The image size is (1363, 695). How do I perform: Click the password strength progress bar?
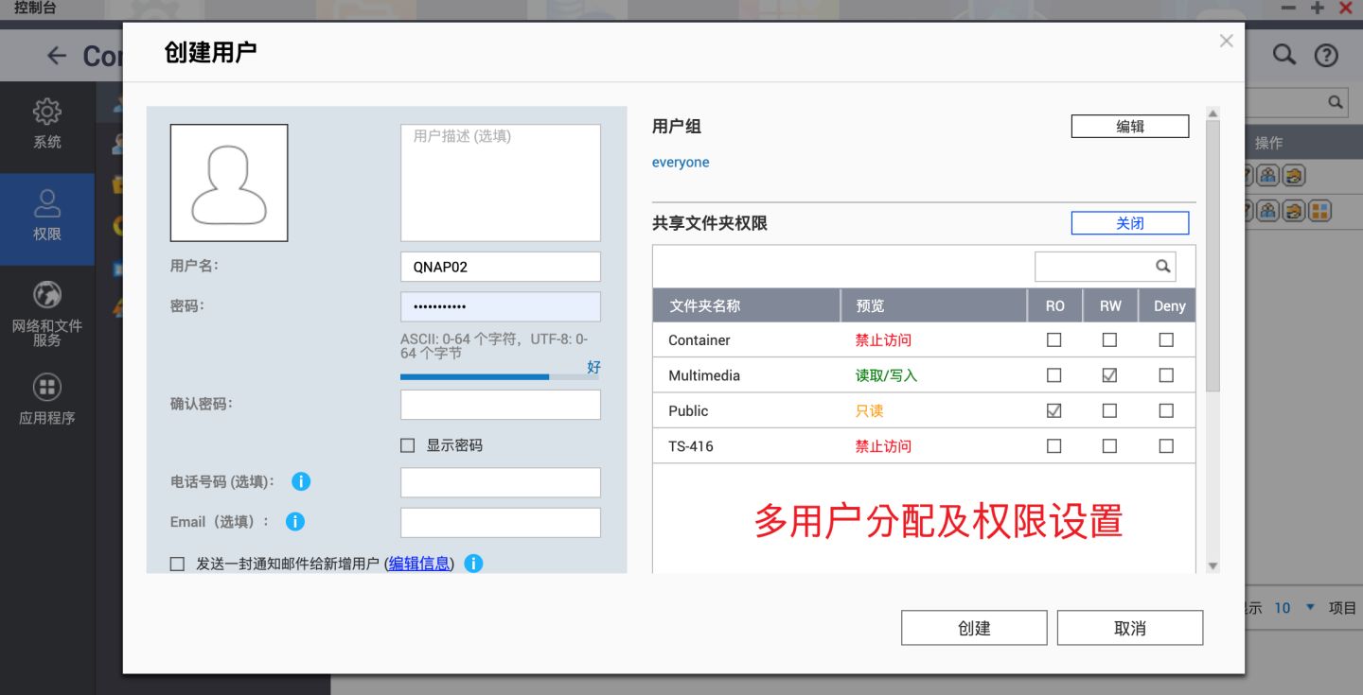point(500,377)
